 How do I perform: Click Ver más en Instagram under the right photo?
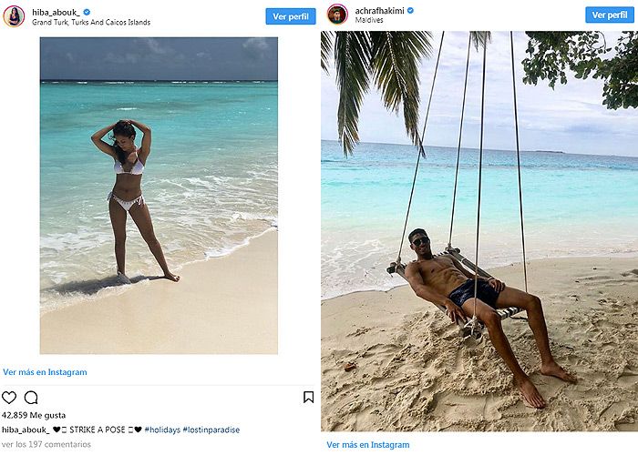[x=369, y=445]
